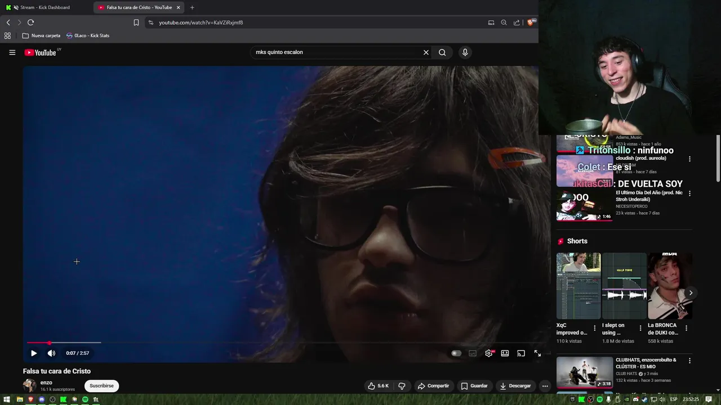Image resolution: width=721 pixels, height=405 pixels.
Task: Dislike the video
Action: [402, 386]
